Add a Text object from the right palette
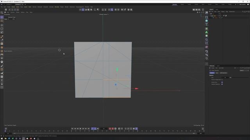Screen dimensions: 250x140 tap(207, 24)
